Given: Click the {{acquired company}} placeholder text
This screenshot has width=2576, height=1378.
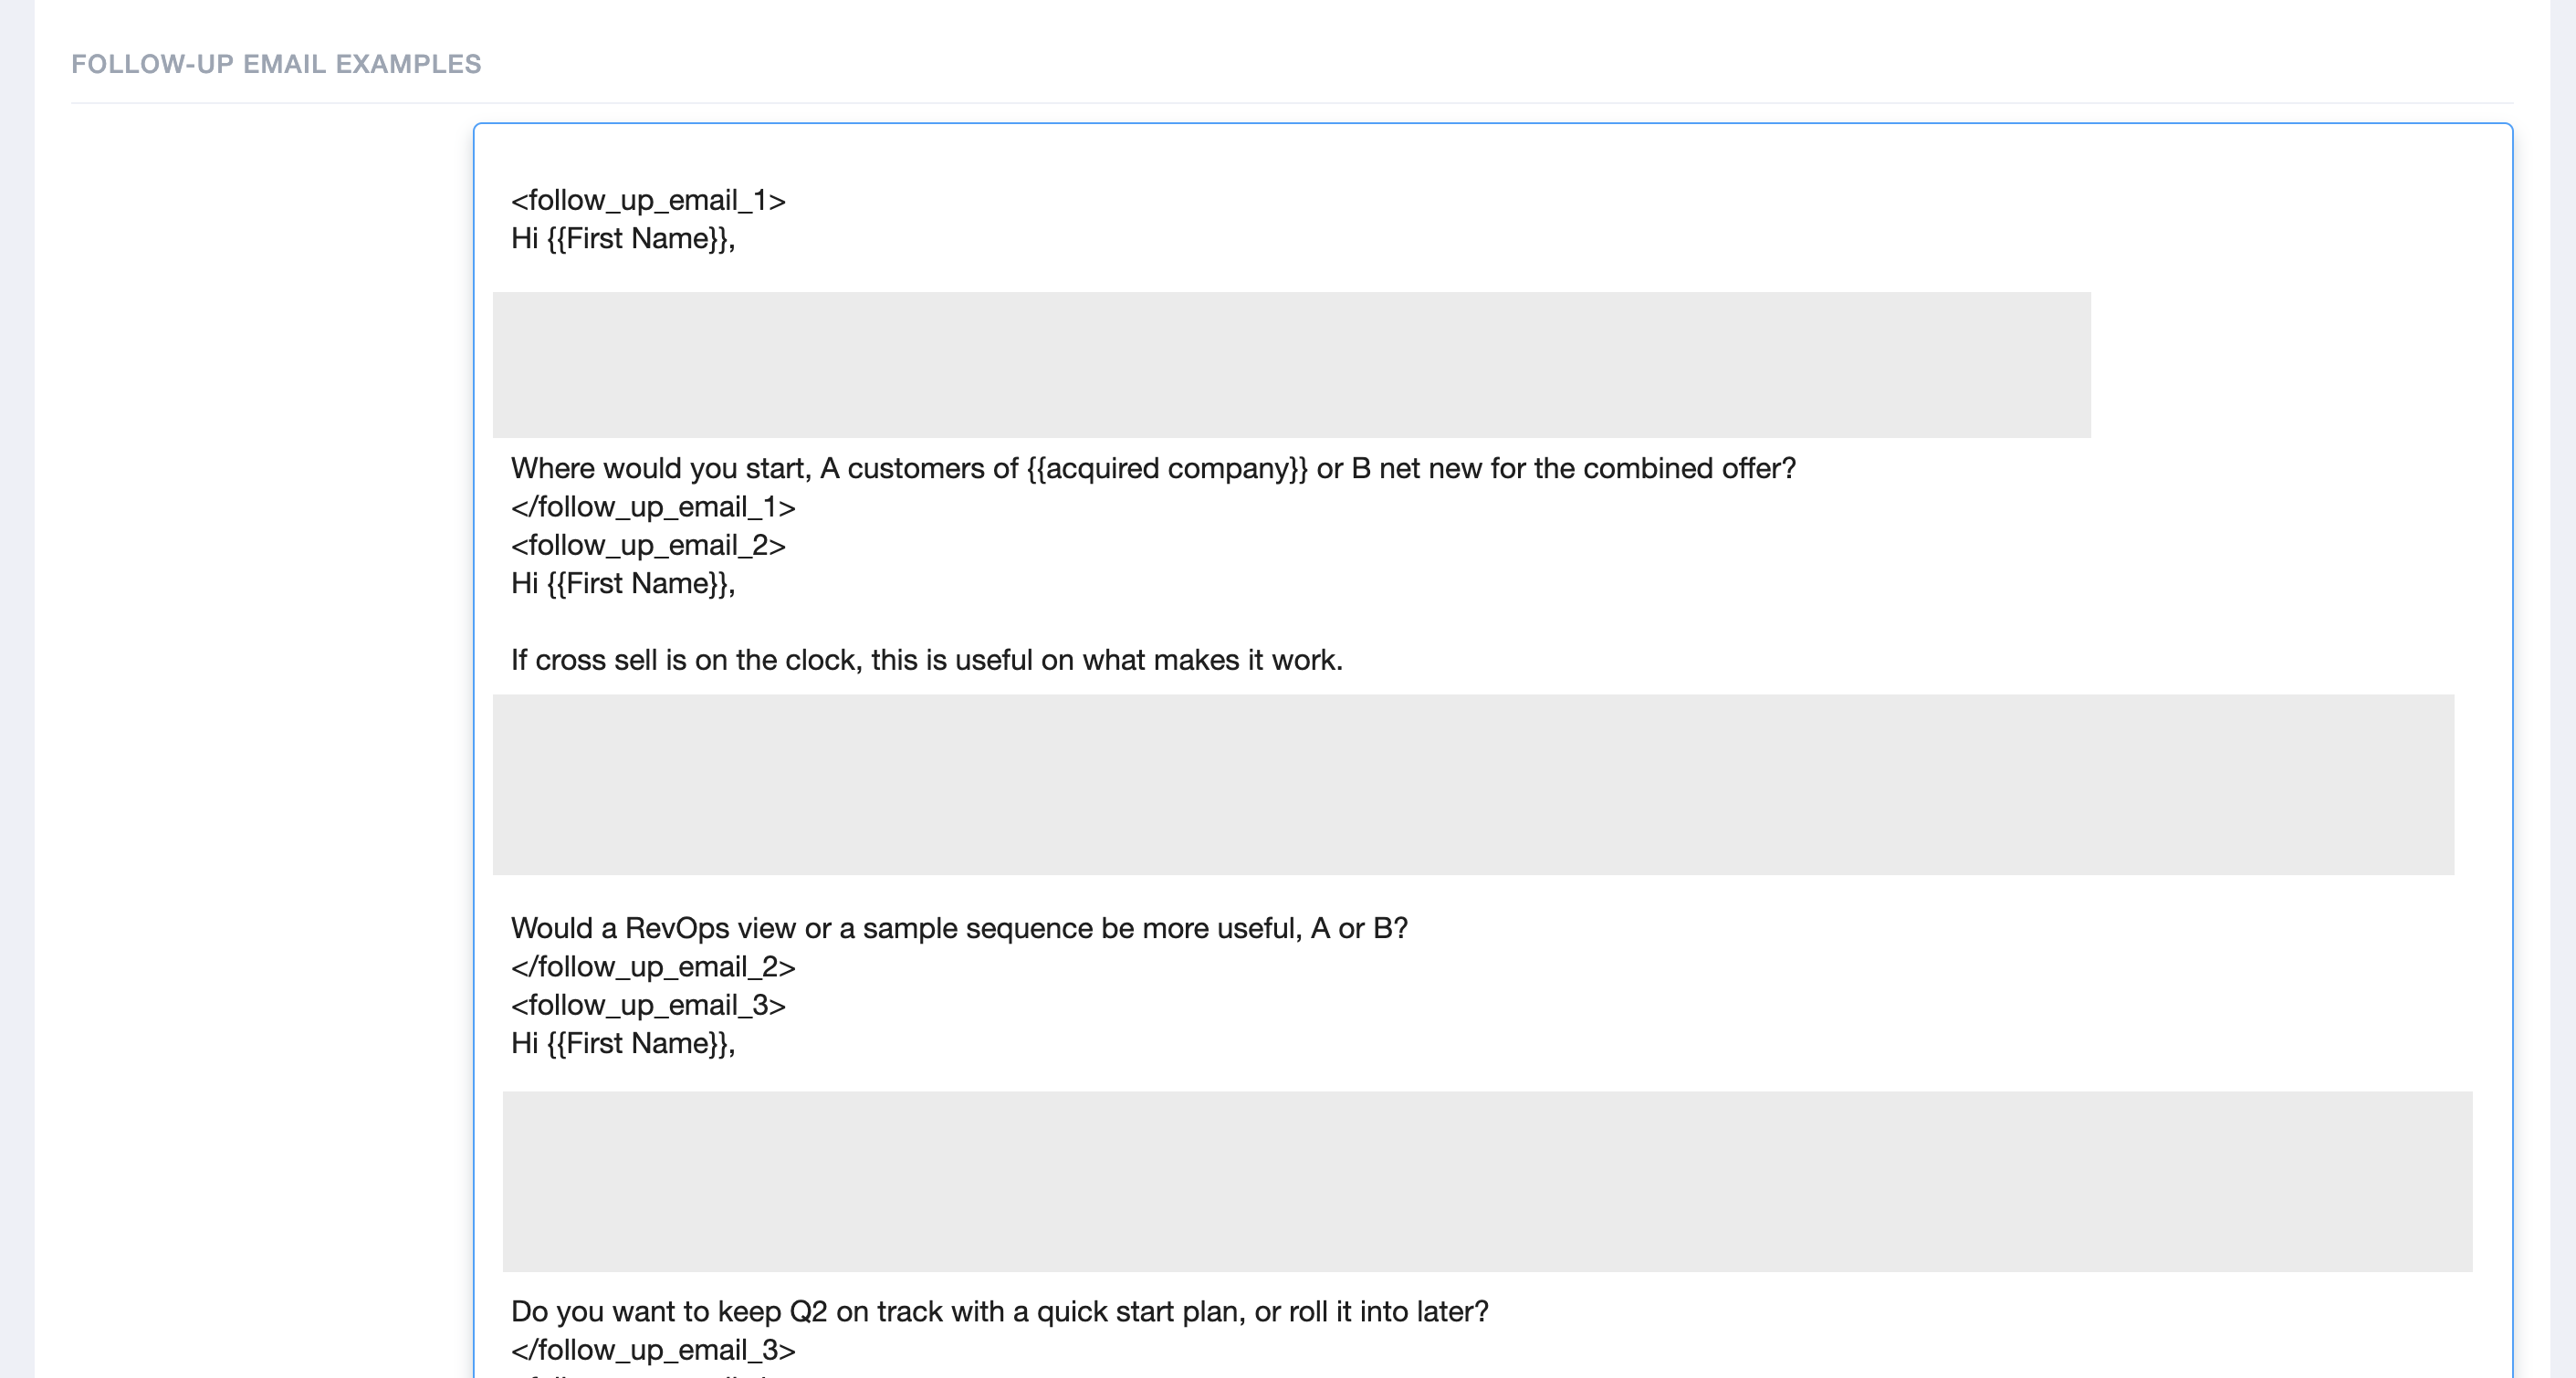Looking at the screenshot, I should click(x=1167, y=469).
